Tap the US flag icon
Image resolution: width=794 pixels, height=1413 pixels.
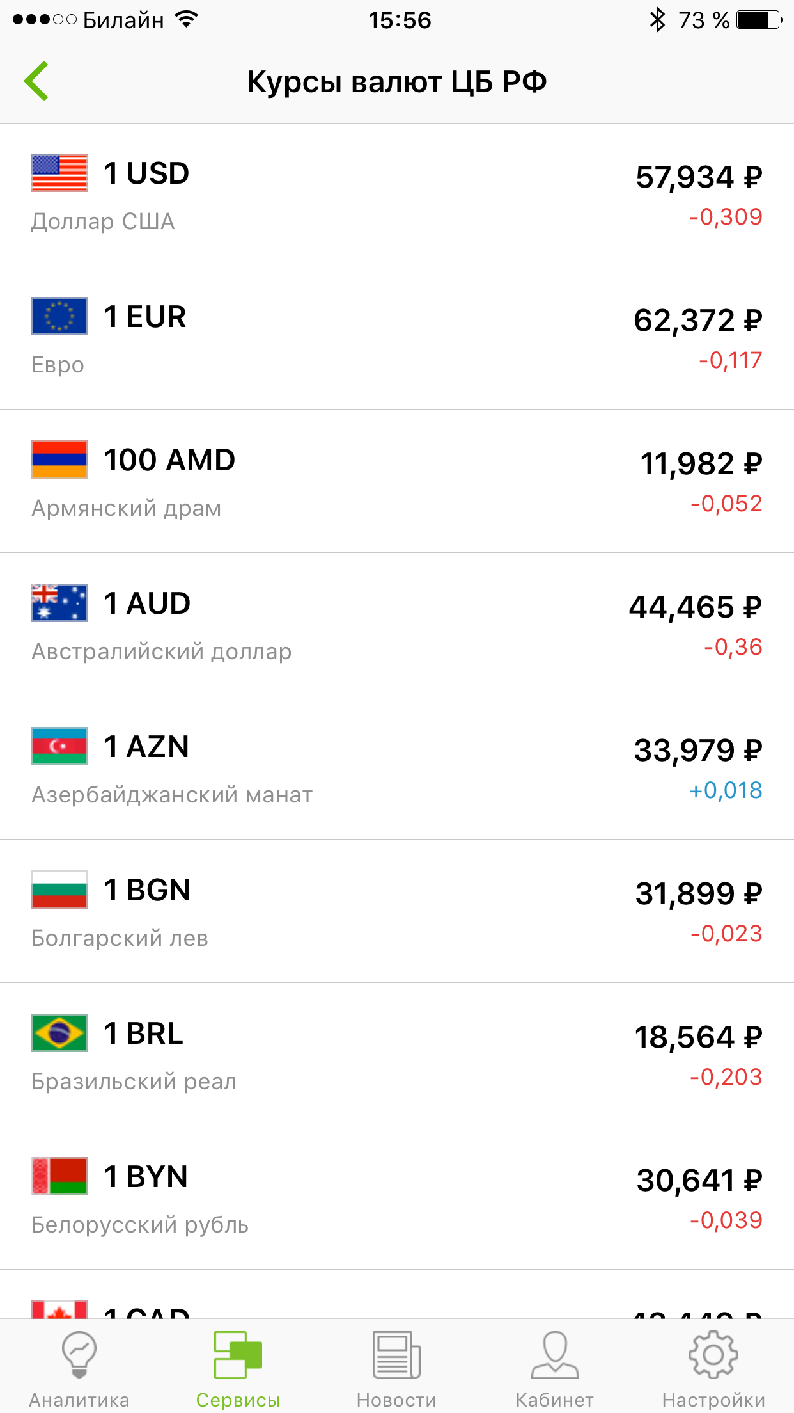59,173
